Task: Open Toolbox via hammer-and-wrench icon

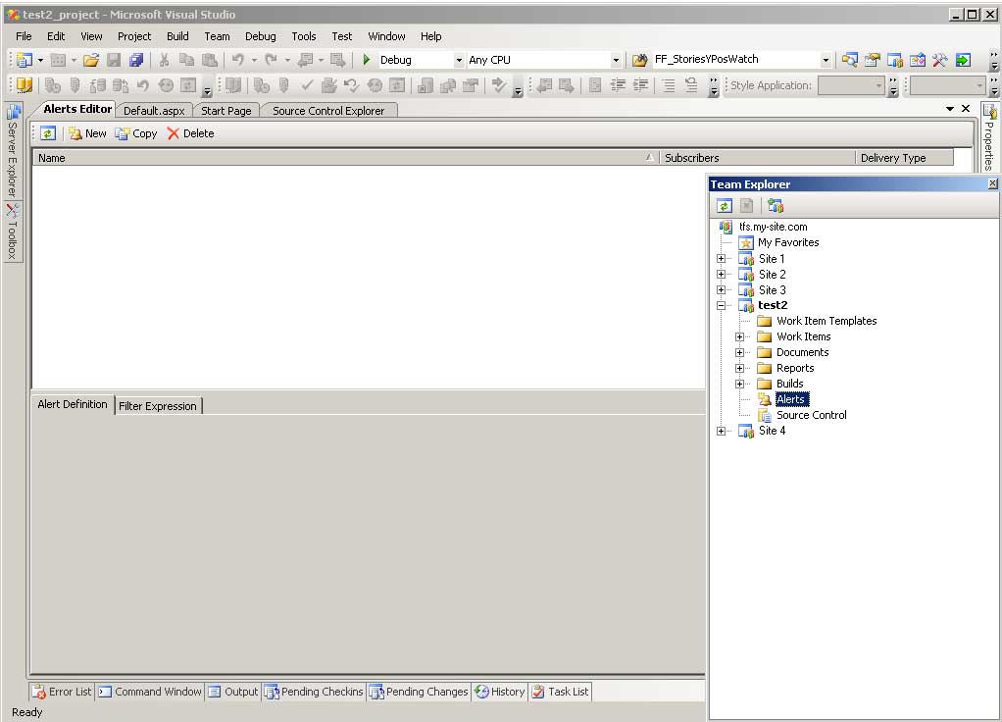Action: click(939, 60)
